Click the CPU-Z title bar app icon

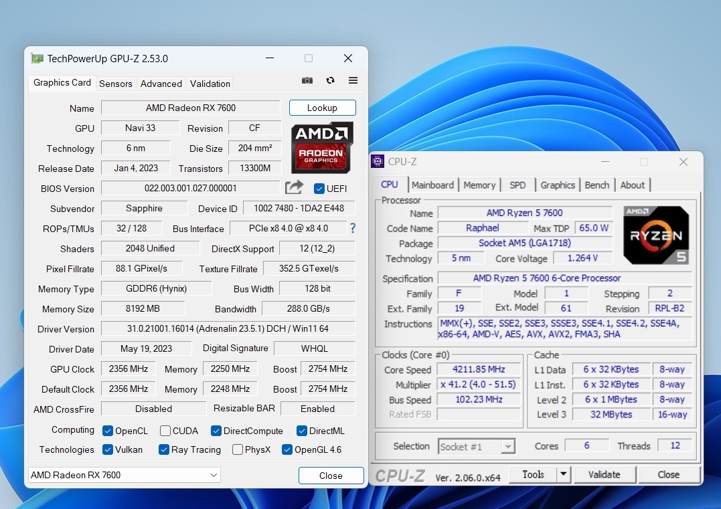point(378,161)
